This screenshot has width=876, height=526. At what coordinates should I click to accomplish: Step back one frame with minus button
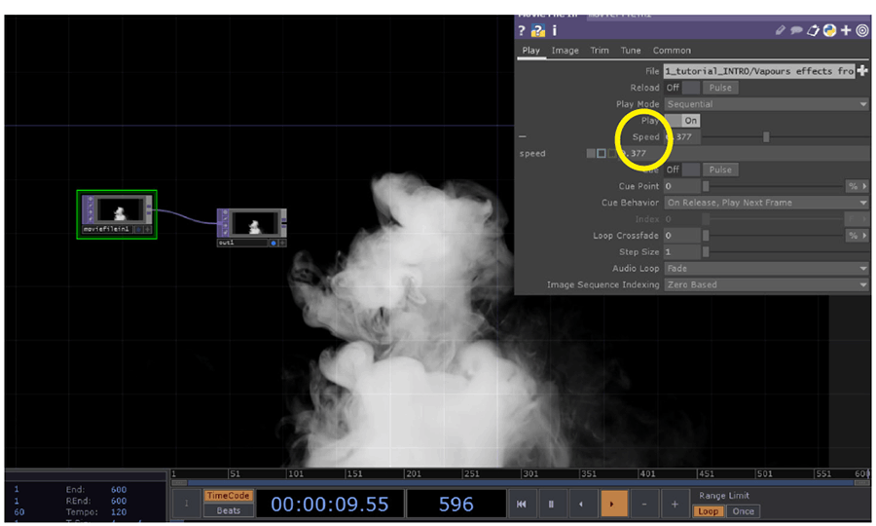click(644, 504)
